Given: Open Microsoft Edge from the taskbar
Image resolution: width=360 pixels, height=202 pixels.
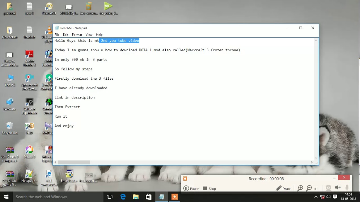Looking at the screenshot, I should pyautogui.click(x=123, y=197).
